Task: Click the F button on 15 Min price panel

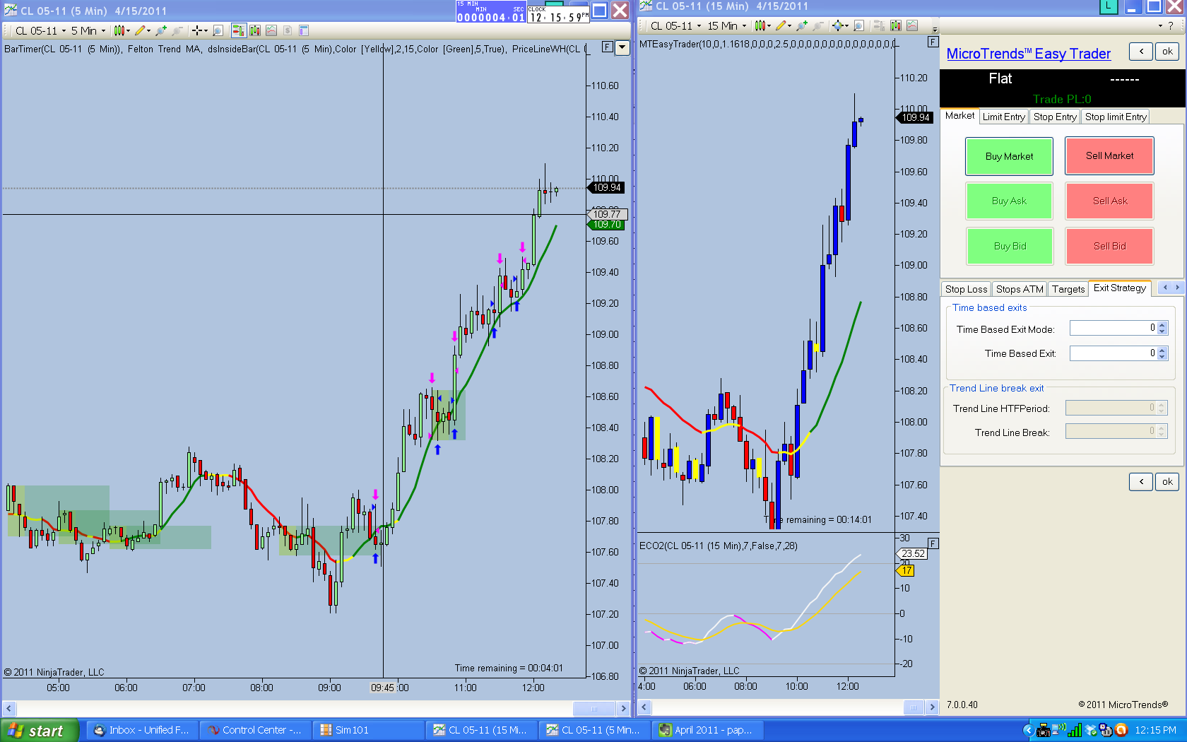Action: (x=933, y=42)
